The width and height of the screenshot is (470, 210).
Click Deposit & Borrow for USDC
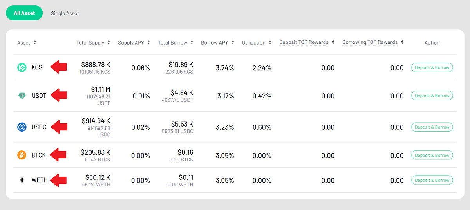click(432, 127)
